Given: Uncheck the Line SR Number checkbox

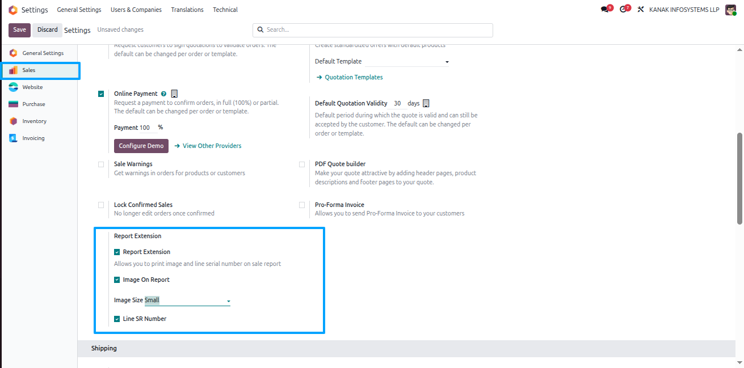Looking at the screenshot, I should 117,319.
